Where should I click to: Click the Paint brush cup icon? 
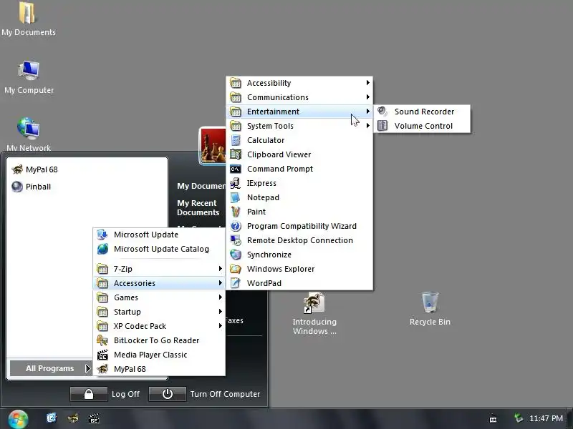point(236,212)
